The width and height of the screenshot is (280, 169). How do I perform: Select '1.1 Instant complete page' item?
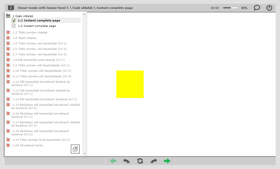[x=39, y=21]
